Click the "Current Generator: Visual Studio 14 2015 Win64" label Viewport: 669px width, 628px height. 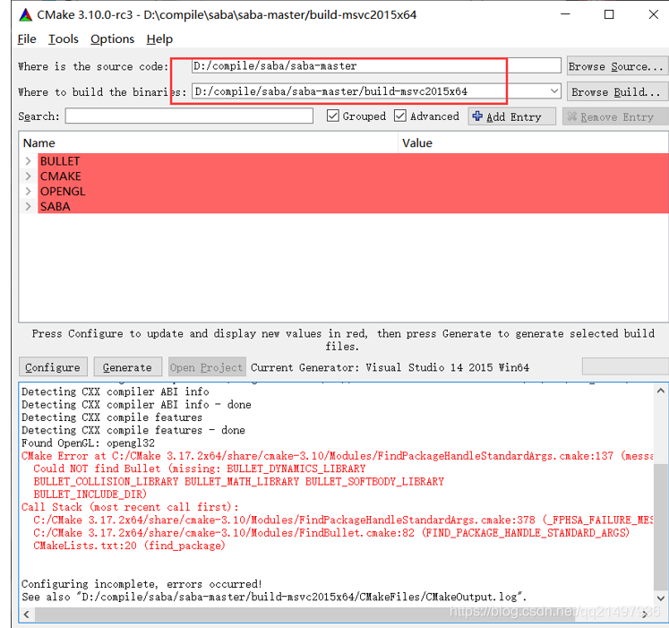390,367
